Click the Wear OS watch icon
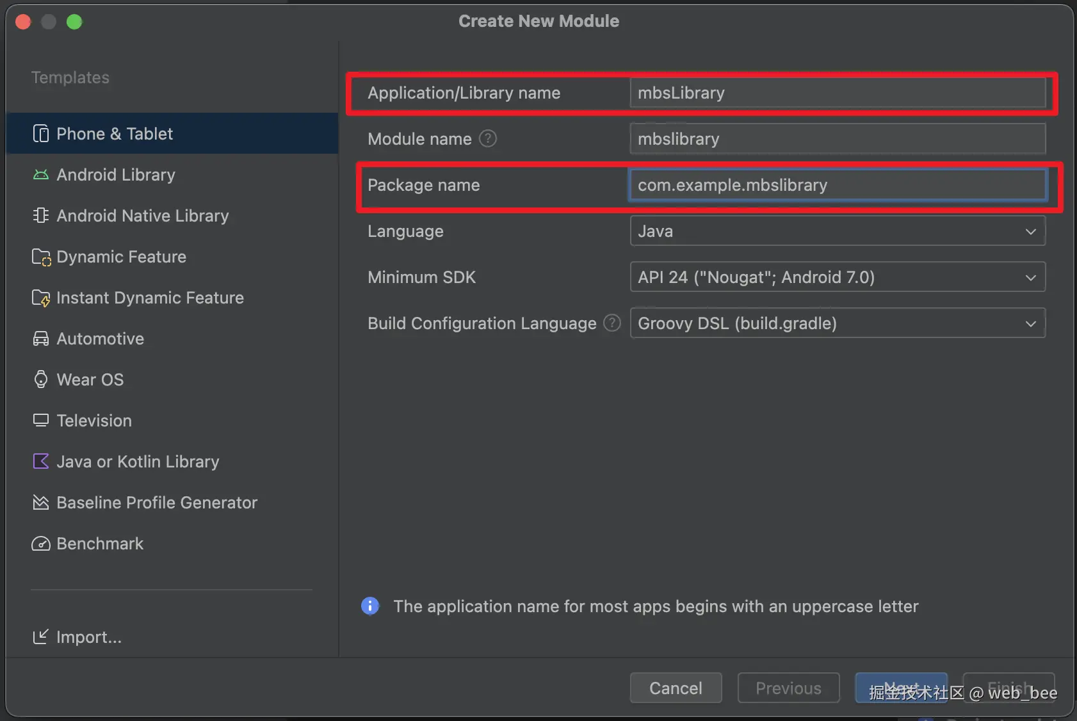The height and width of the screenshot is (721, 1077). click(41, 380)
